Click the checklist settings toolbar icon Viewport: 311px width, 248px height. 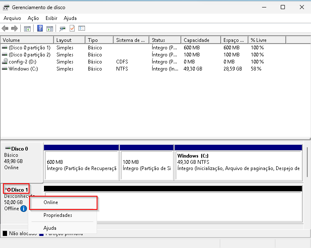pos(82,29)
